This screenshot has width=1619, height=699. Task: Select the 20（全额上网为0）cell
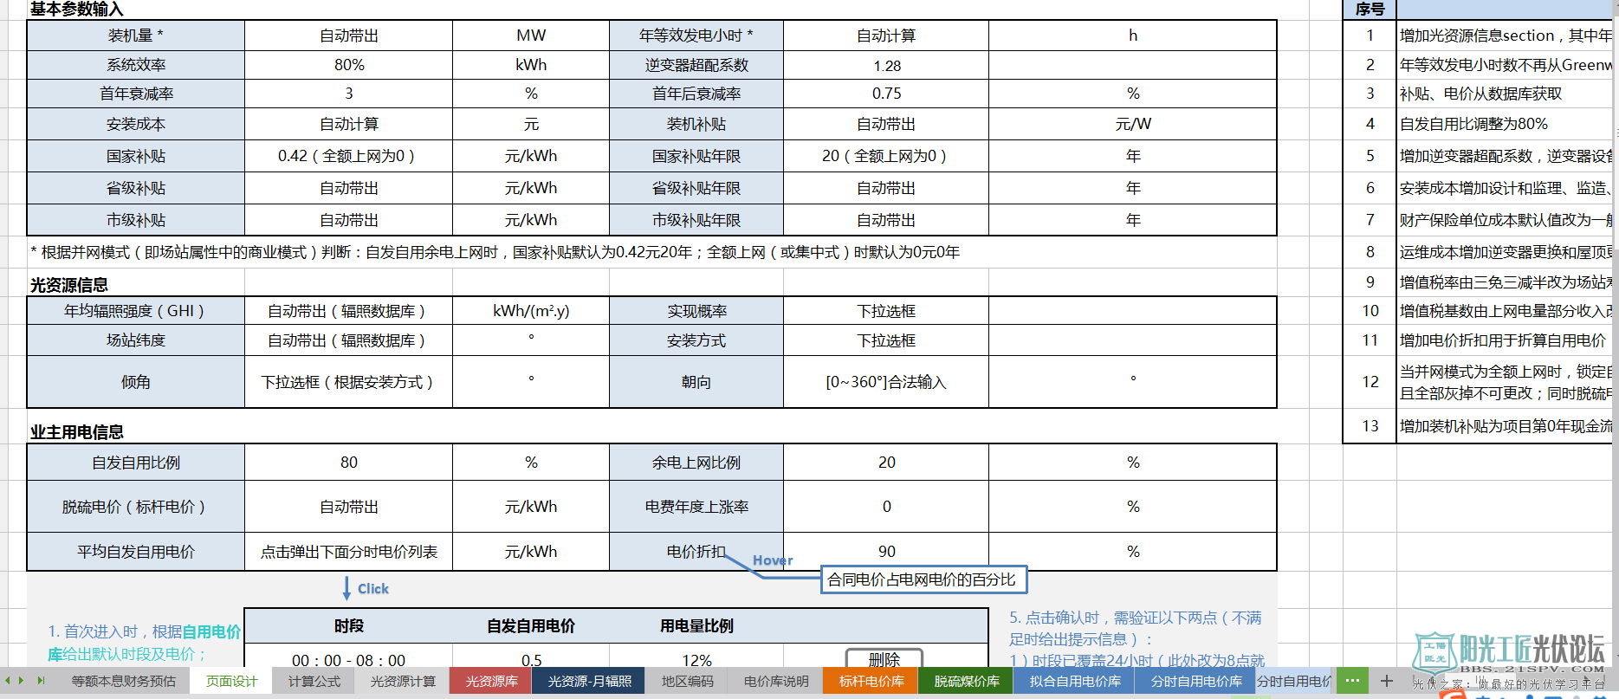[x=887, y=156]
